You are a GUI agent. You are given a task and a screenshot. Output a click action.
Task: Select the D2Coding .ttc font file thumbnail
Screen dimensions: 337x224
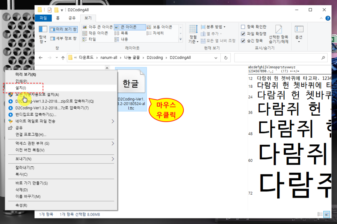click(x=131, y=89)
